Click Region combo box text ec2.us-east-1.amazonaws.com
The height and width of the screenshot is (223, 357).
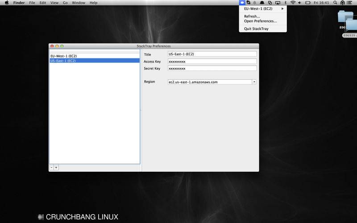point(193,82)
